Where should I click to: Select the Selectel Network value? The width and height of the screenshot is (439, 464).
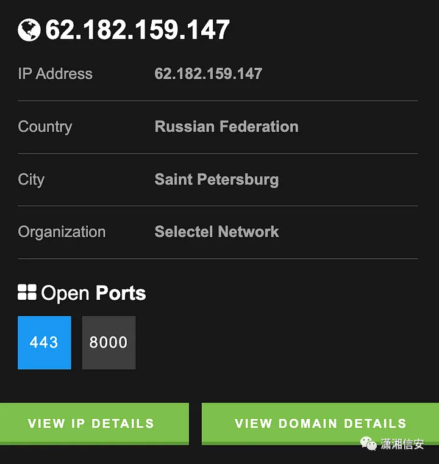tap(216, 232)
